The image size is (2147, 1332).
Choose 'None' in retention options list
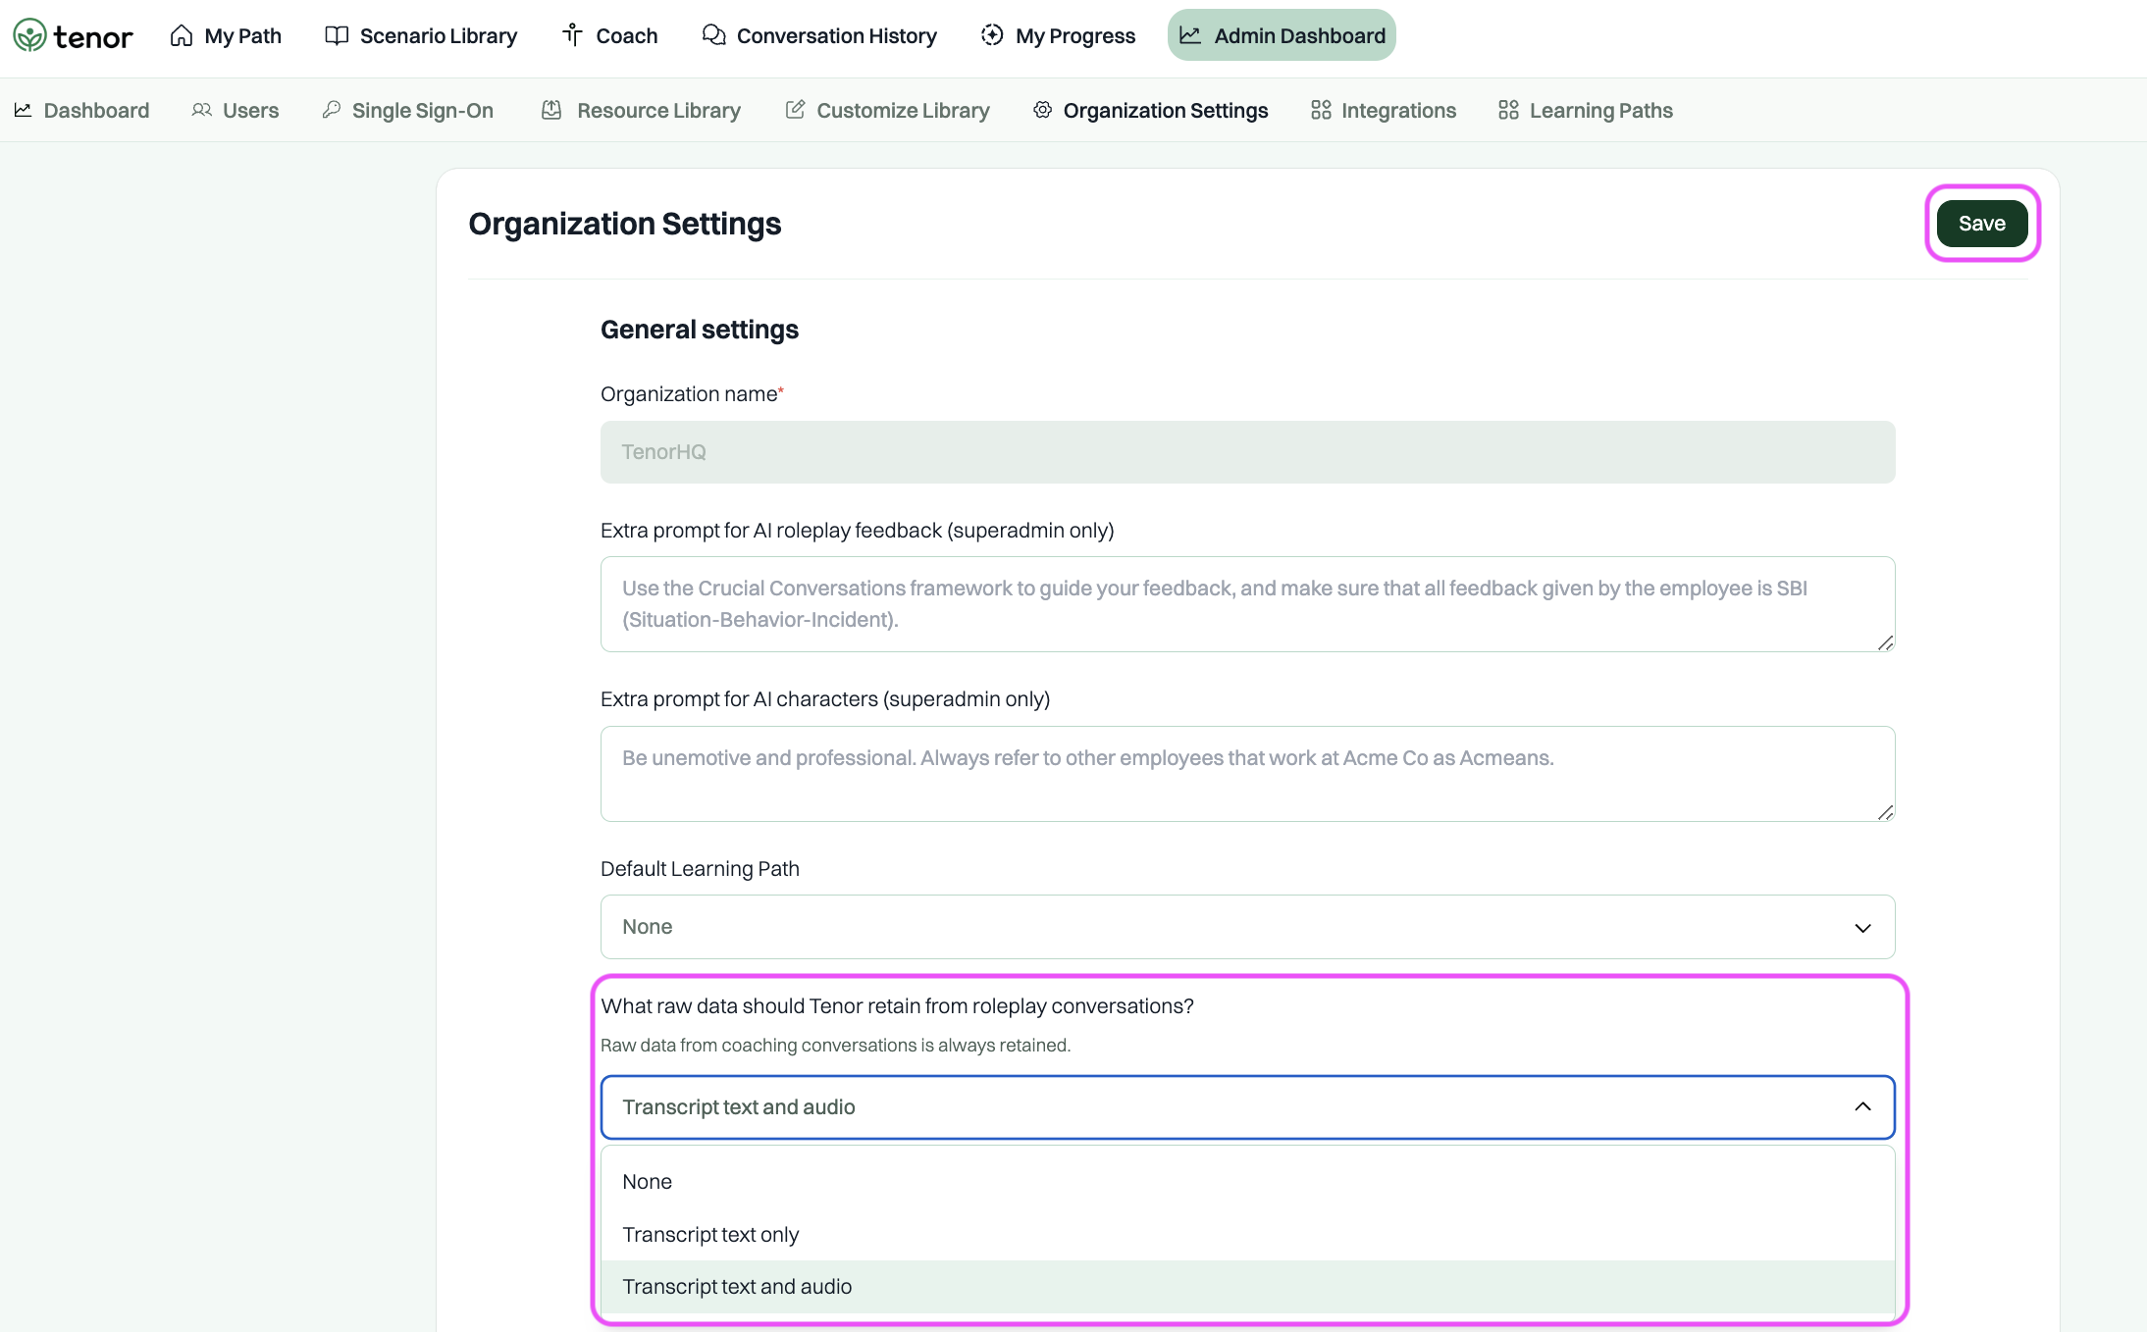click(x=647, y=1182)
